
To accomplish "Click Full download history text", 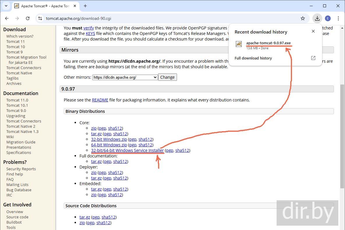I will tap(253, 58).
